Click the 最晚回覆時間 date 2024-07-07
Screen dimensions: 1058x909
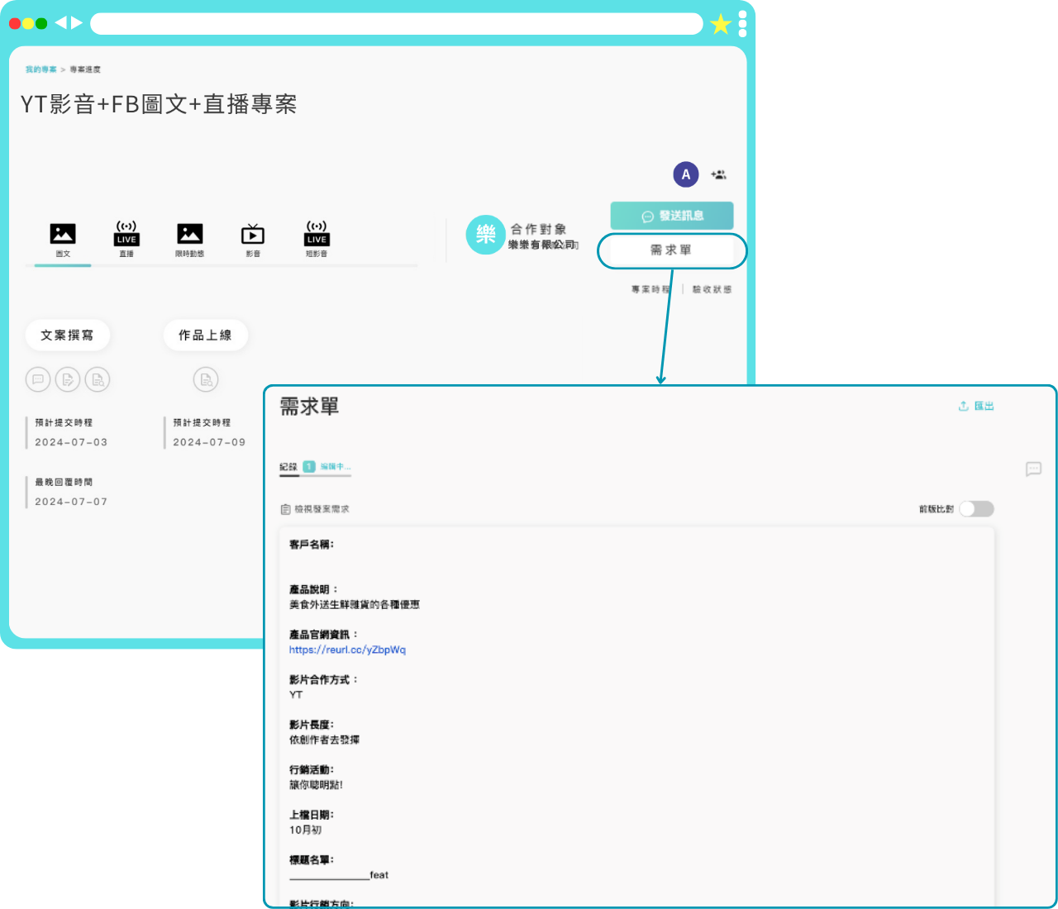pyautogui.click(x=71, y=502)
